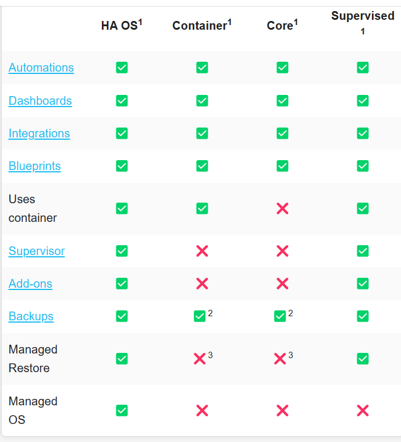This screenshot has width=401, height=442.
Task: Click red X for Container Supervisor
Action: click(202, 251)
